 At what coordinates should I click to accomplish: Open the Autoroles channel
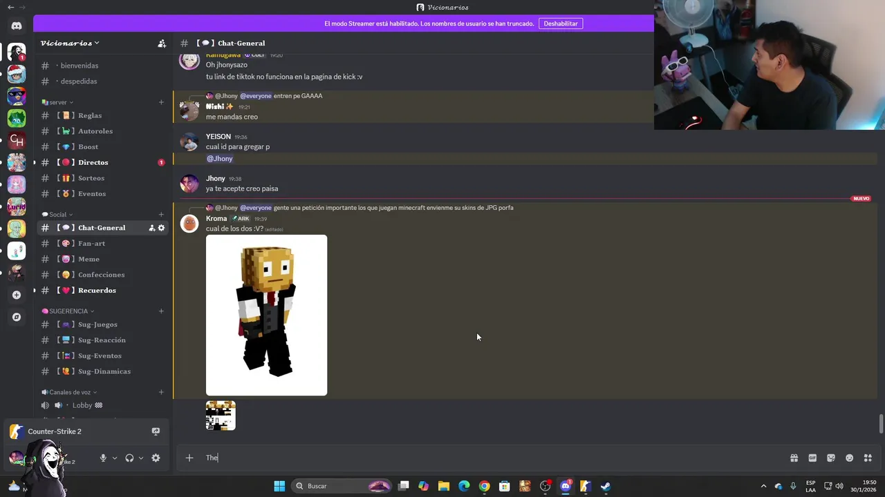(102, 131)
